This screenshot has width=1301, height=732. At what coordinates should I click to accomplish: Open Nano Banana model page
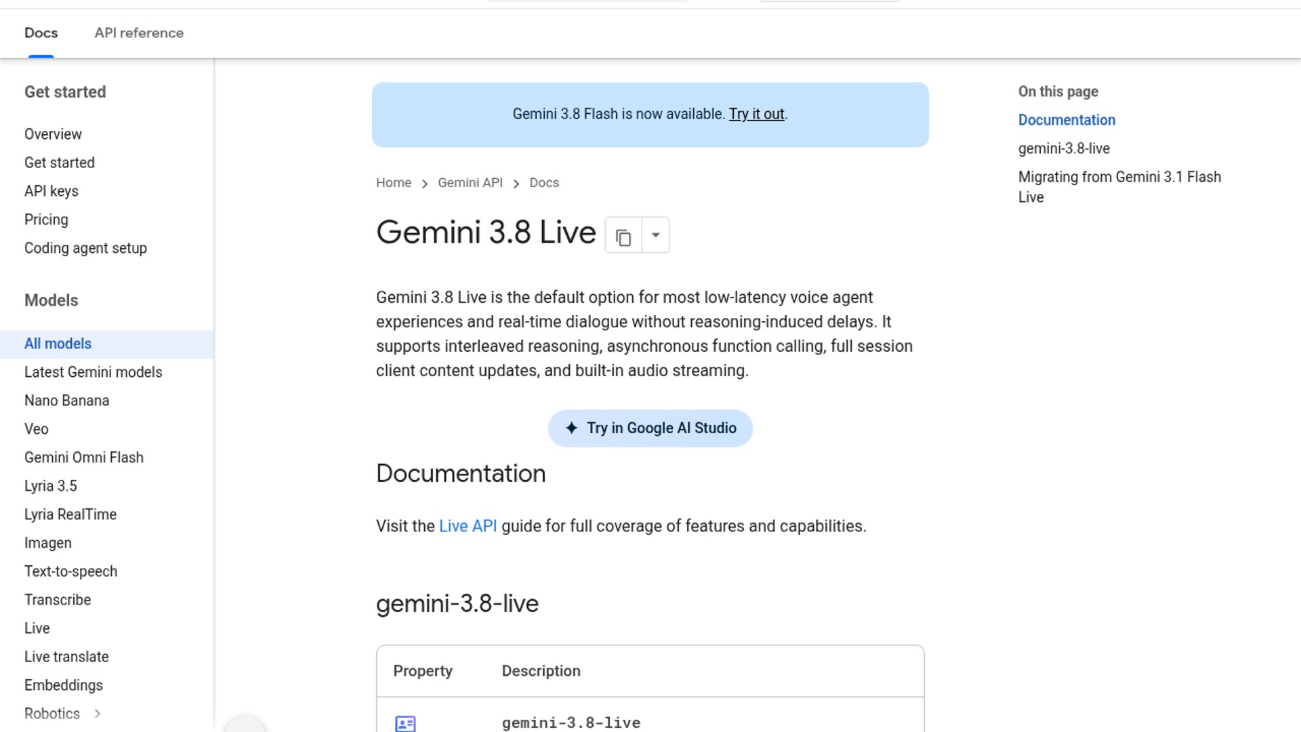point(66,401)
